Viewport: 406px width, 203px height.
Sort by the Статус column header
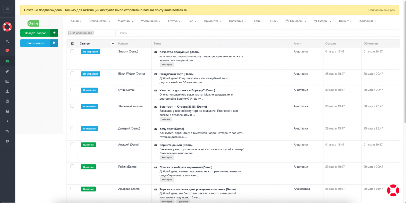[x=85, y=44]
